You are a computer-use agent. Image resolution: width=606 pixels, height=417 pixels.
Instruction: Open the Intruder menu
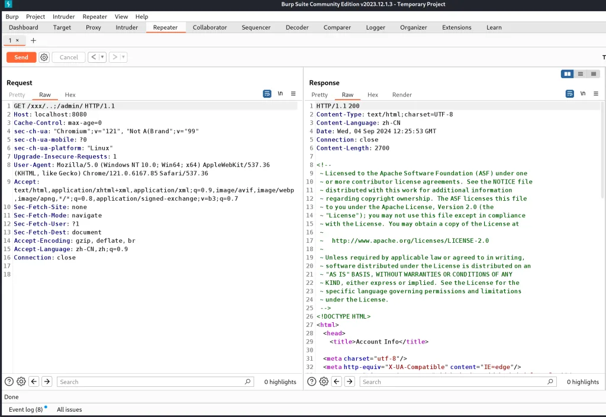[64, 17]
